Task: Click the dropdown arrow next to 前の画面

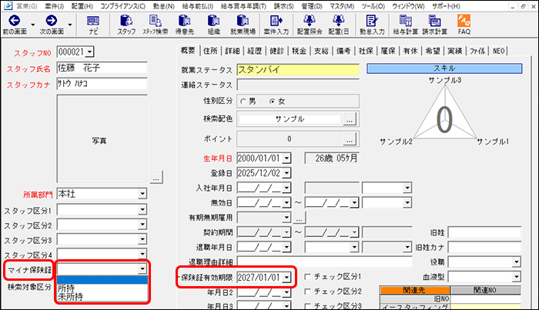Action: click(33, 25)
